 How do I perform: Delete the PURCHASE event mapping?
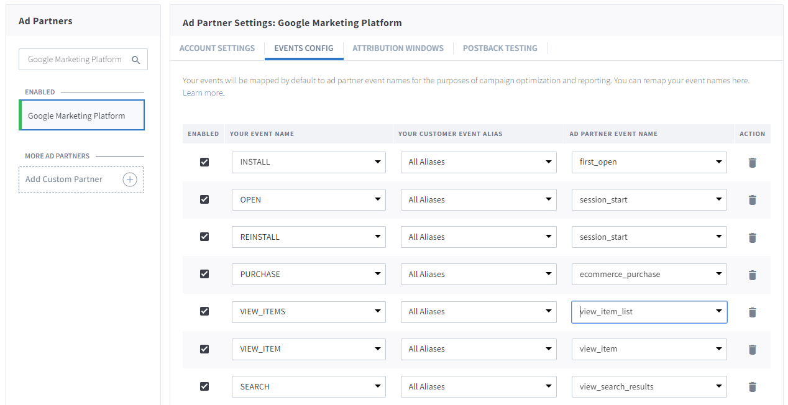tap(752, 275)
